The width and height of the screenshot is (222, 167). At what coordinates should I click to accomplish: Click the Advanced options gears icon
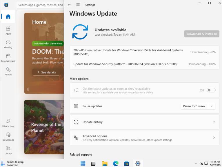[x=76, y=138]
